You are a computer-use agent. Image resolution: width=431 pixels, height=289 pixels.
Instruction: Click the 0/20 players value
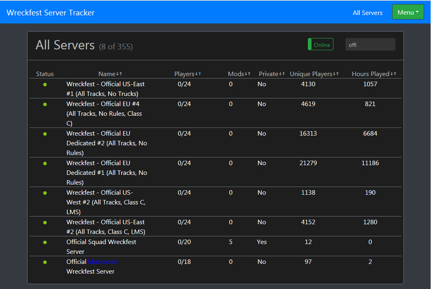click(x=184, y=242)
